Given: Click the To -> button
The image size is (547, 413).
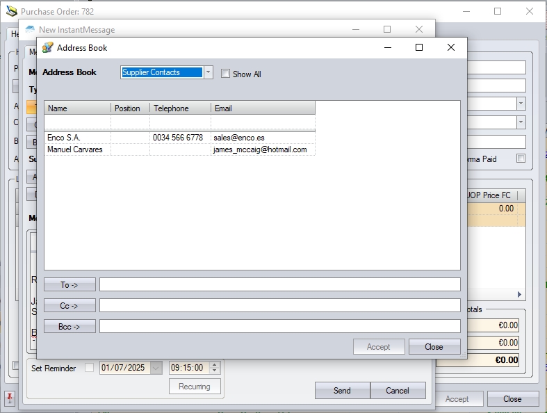Looking at the screenshot, I should pos(70,284).
